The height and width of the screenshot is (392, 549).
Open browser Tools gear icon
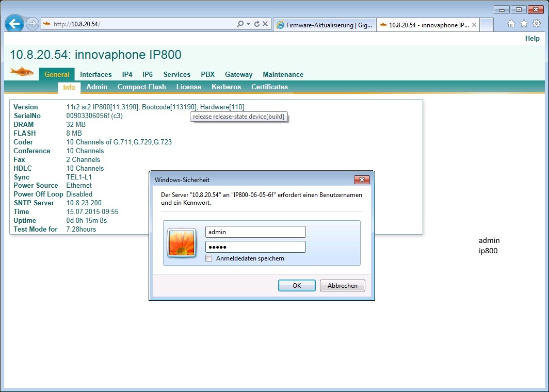pyautogui.click(x=537, y=23)
